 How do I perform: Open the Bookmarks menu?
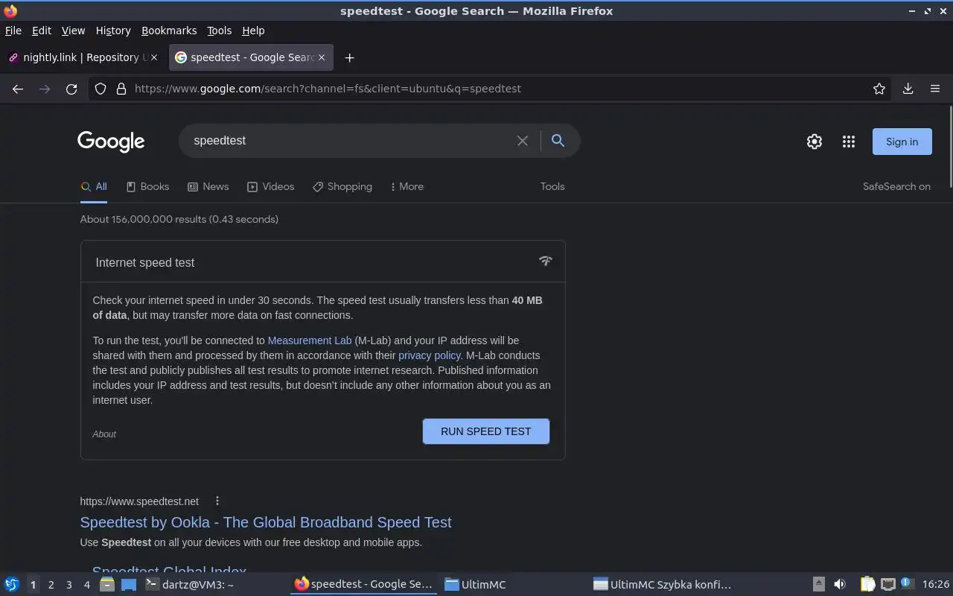169,31
